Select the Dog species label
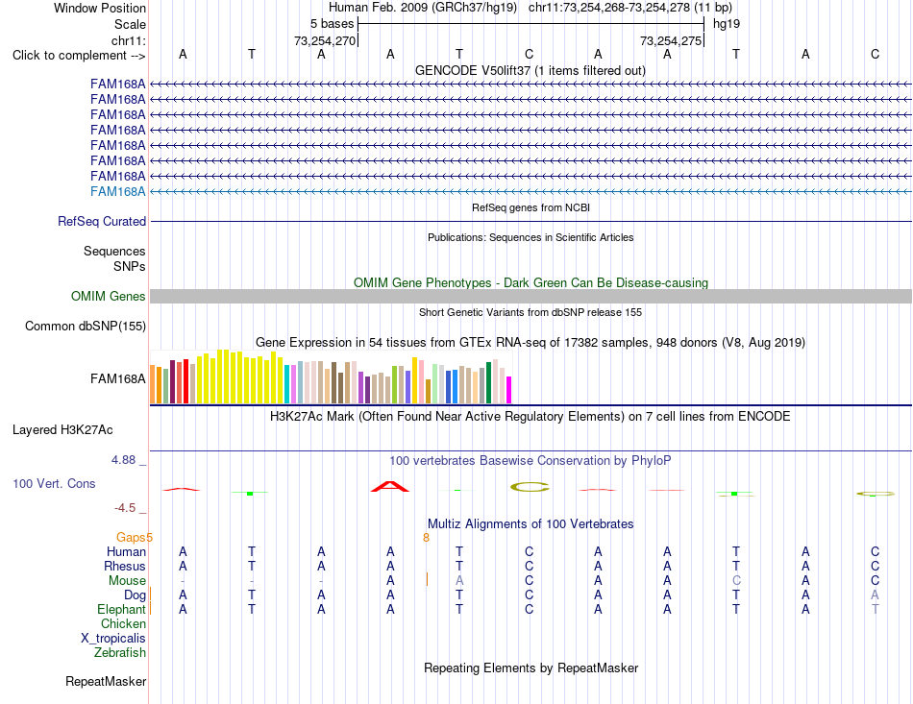 coord(135,595)
